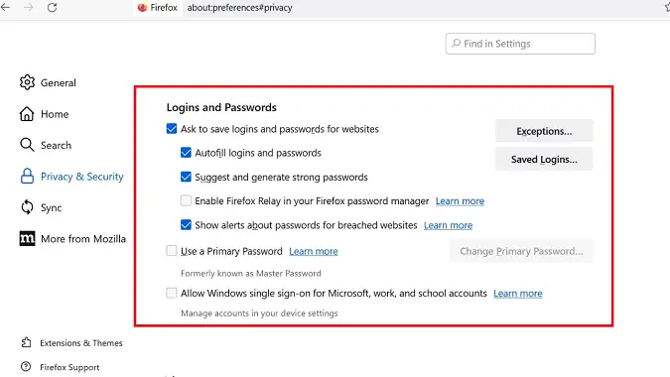Open Home via the house icon
Screen dimensions: 670x377
(27, 114)
